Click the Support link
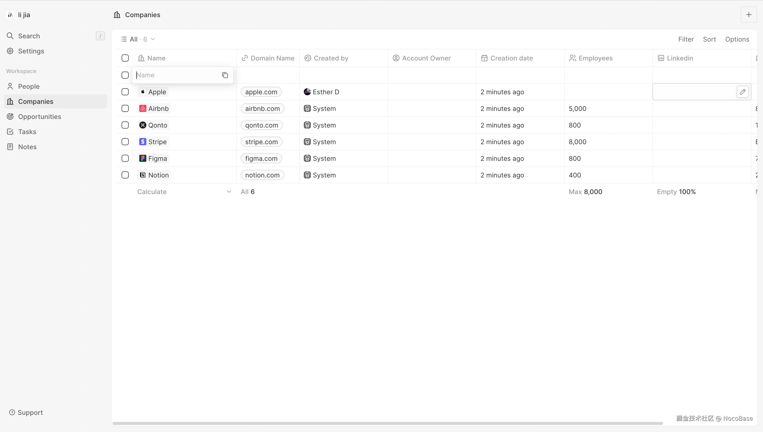 [x=26, y=412]
